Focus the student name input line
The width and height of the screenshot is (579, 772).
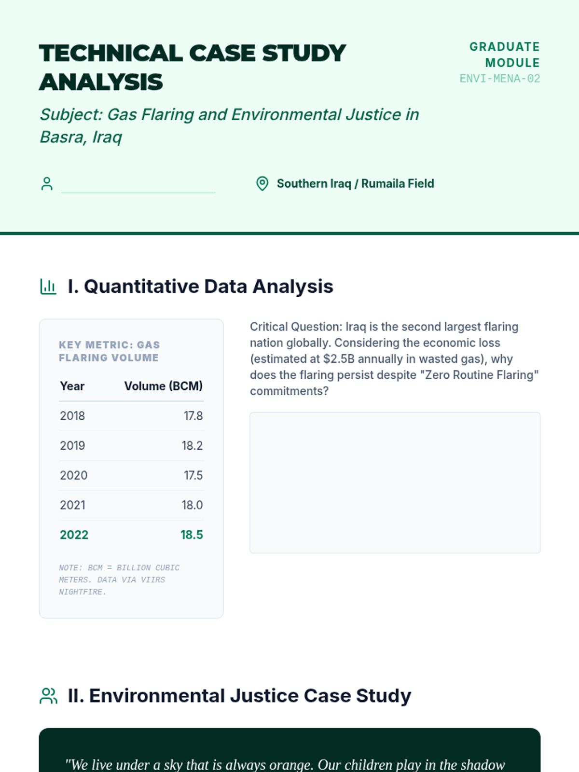click(138, 184)
